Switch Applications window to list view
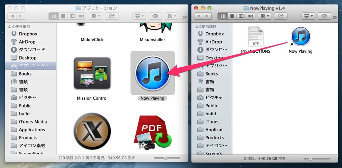This screenshot has height=168, width=342. pos(63,16)
